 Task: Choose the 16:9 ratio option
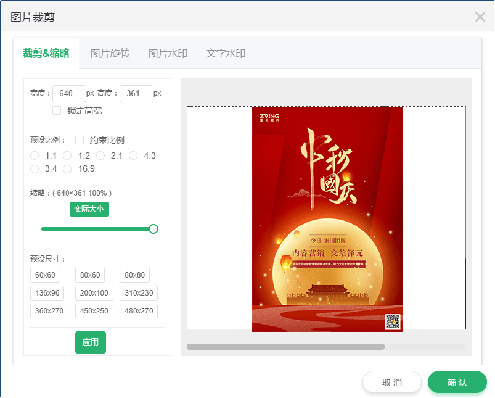point(67,168)
